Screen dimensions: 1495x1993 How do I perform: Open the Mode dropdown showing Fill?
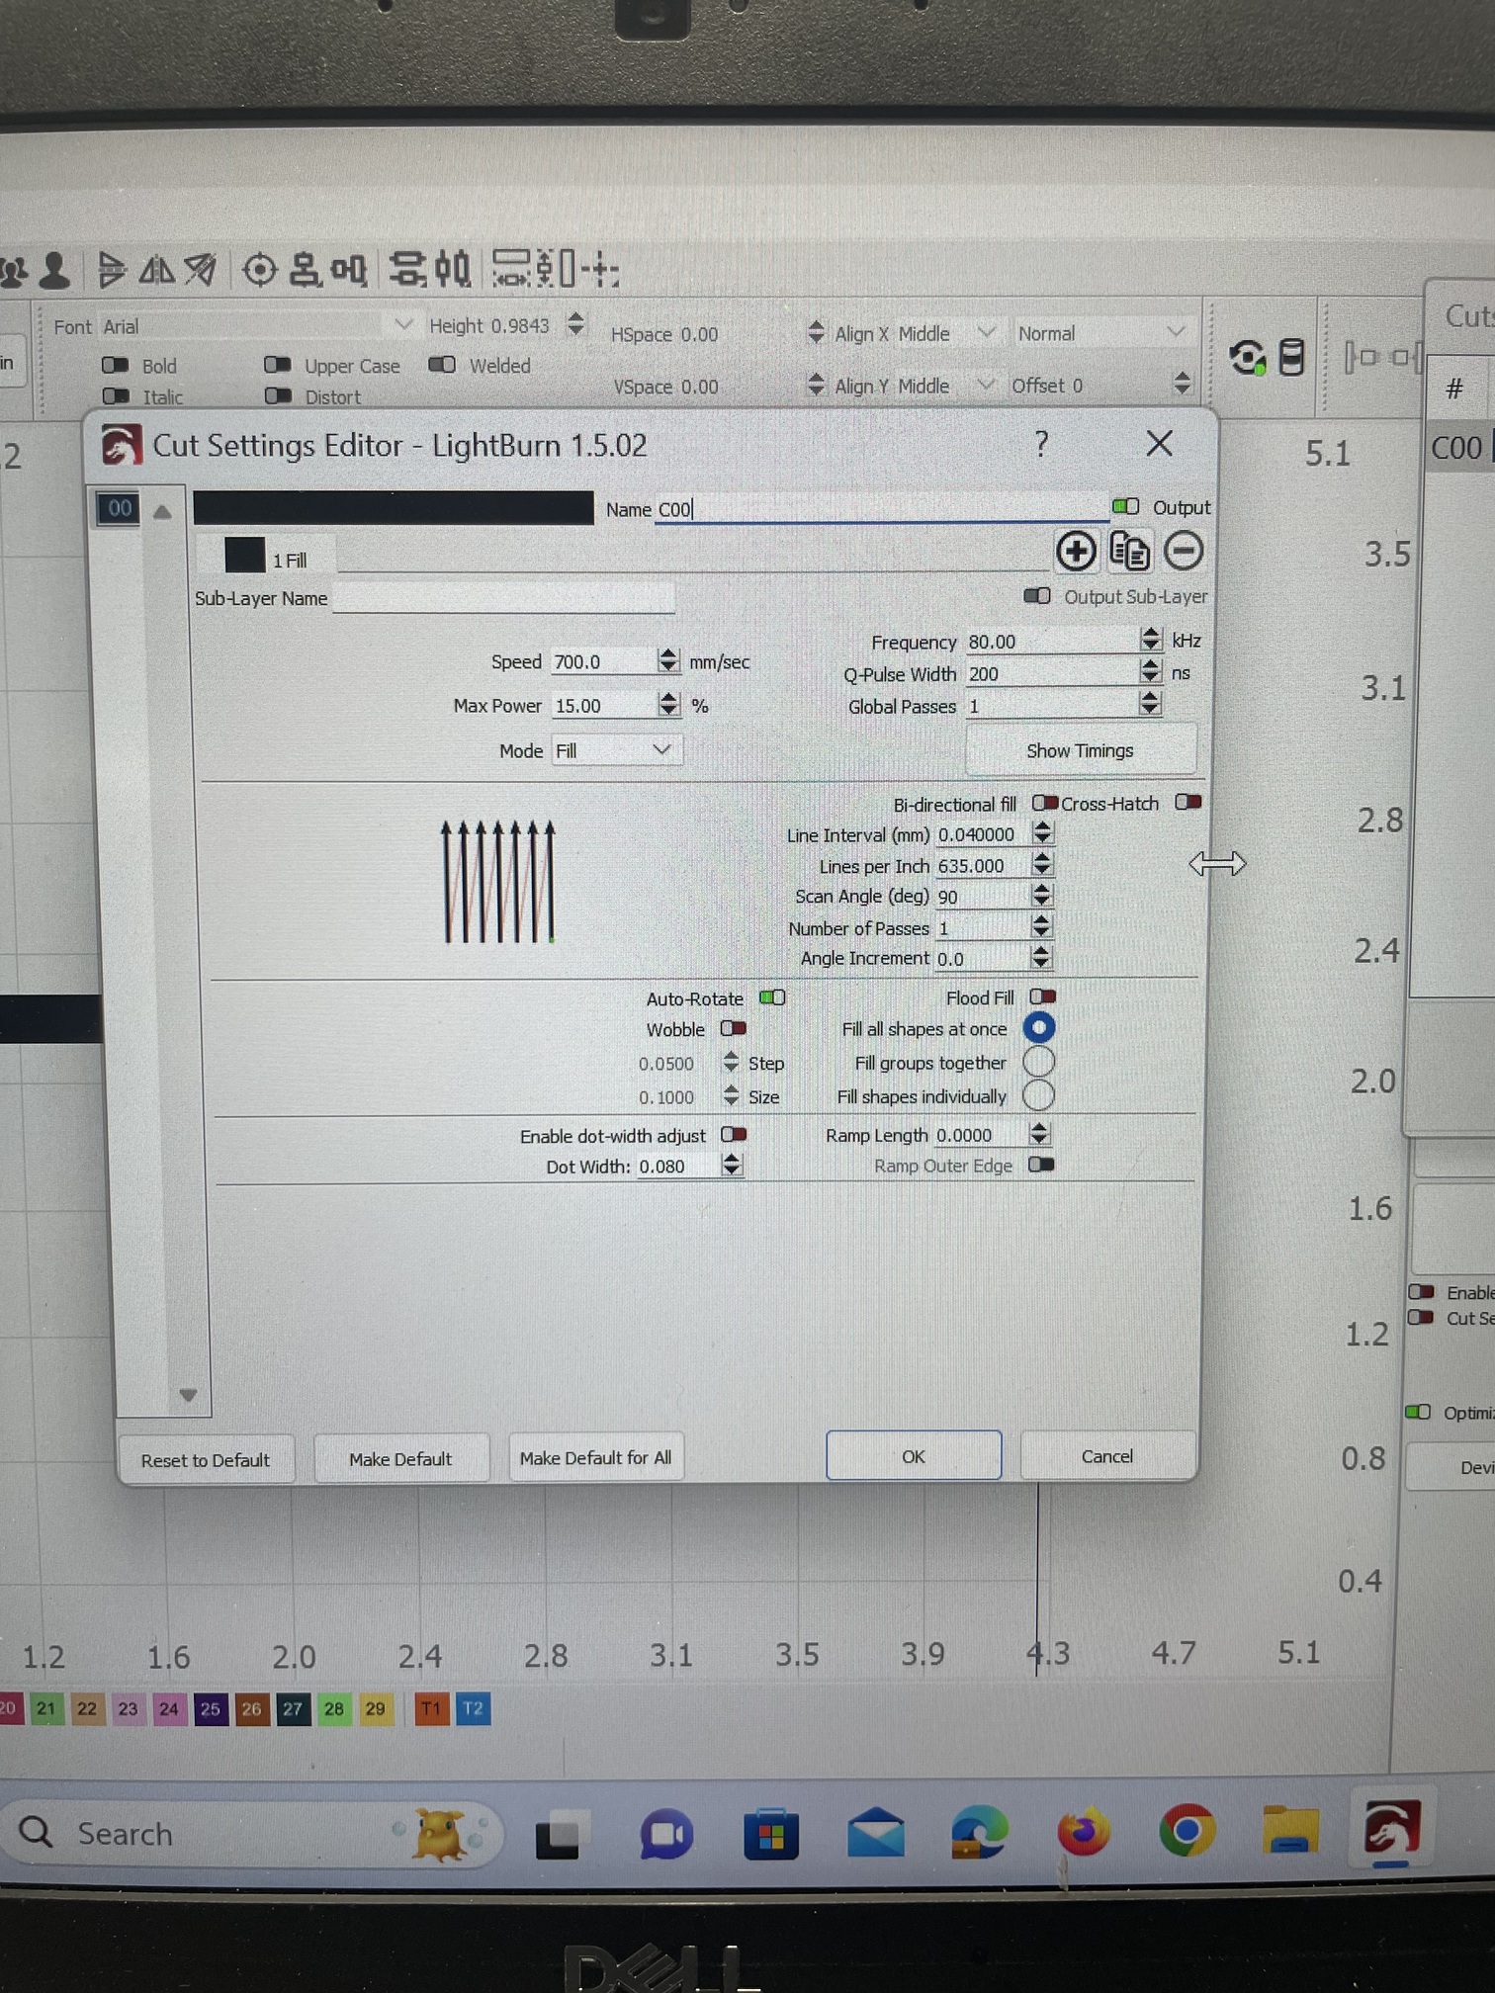coord(614,750)
